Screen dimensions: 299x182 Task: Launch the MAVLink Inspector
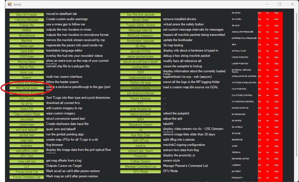(141, 36)
